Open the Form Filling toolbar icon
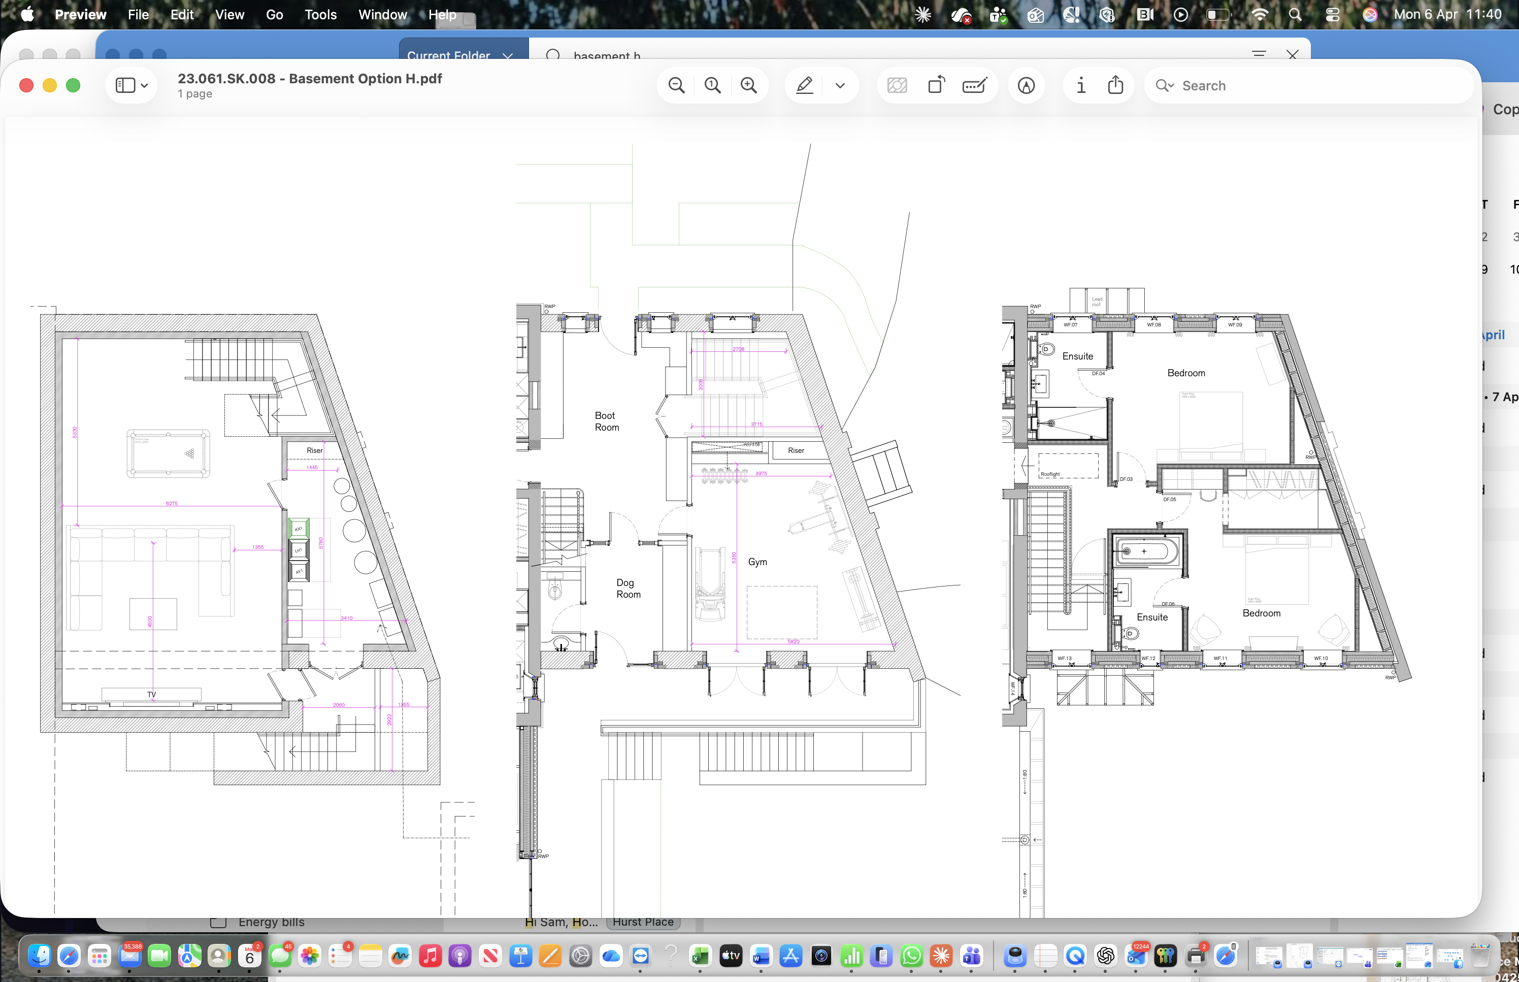The width and height of the screenshot is (1519, 982). click(x=974, y=85)
